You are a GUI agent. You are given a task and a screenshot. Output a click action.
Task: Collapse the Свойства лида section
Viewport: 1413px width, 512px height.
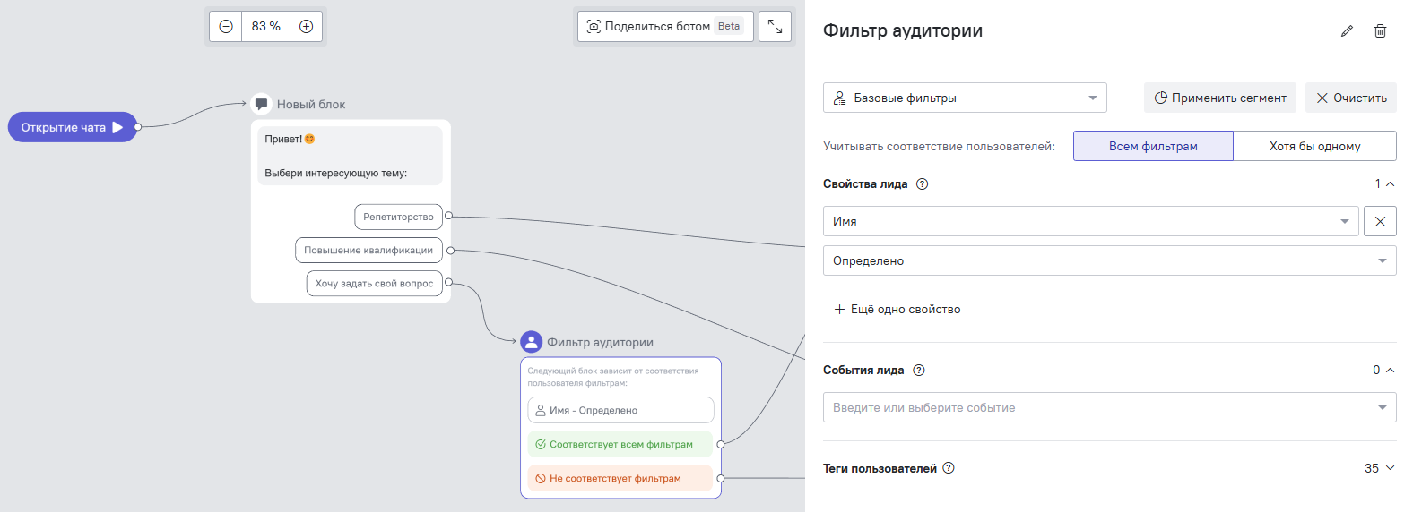[x=1390, y=184]
